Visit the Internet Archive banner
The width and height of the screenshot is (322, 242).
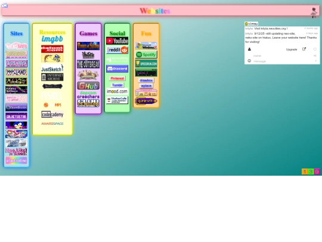coord(52,77)
